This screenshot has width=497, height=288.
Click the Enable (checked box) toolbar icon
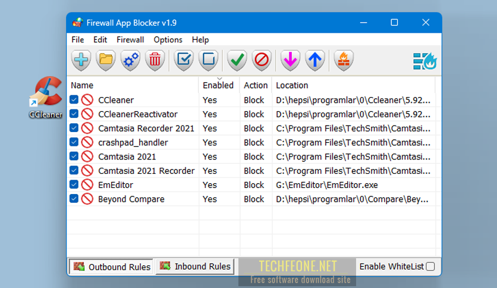[x=184, y=60]
